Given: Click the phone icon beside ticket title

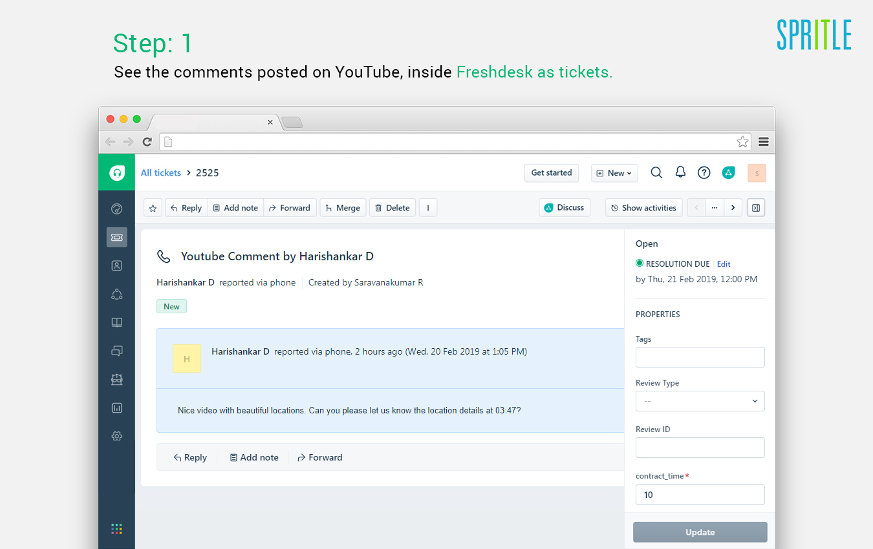Looking at the screenshot, I should pyautogui.click(x=164, y=256).
